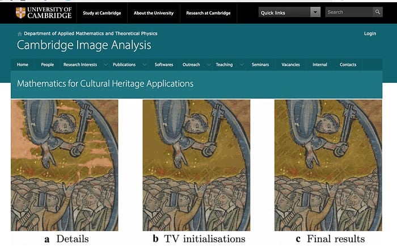Expand the Publications submenu chevron
This screenshot has width=397, height=251.
pyautogui.click(x=145, y=65)
